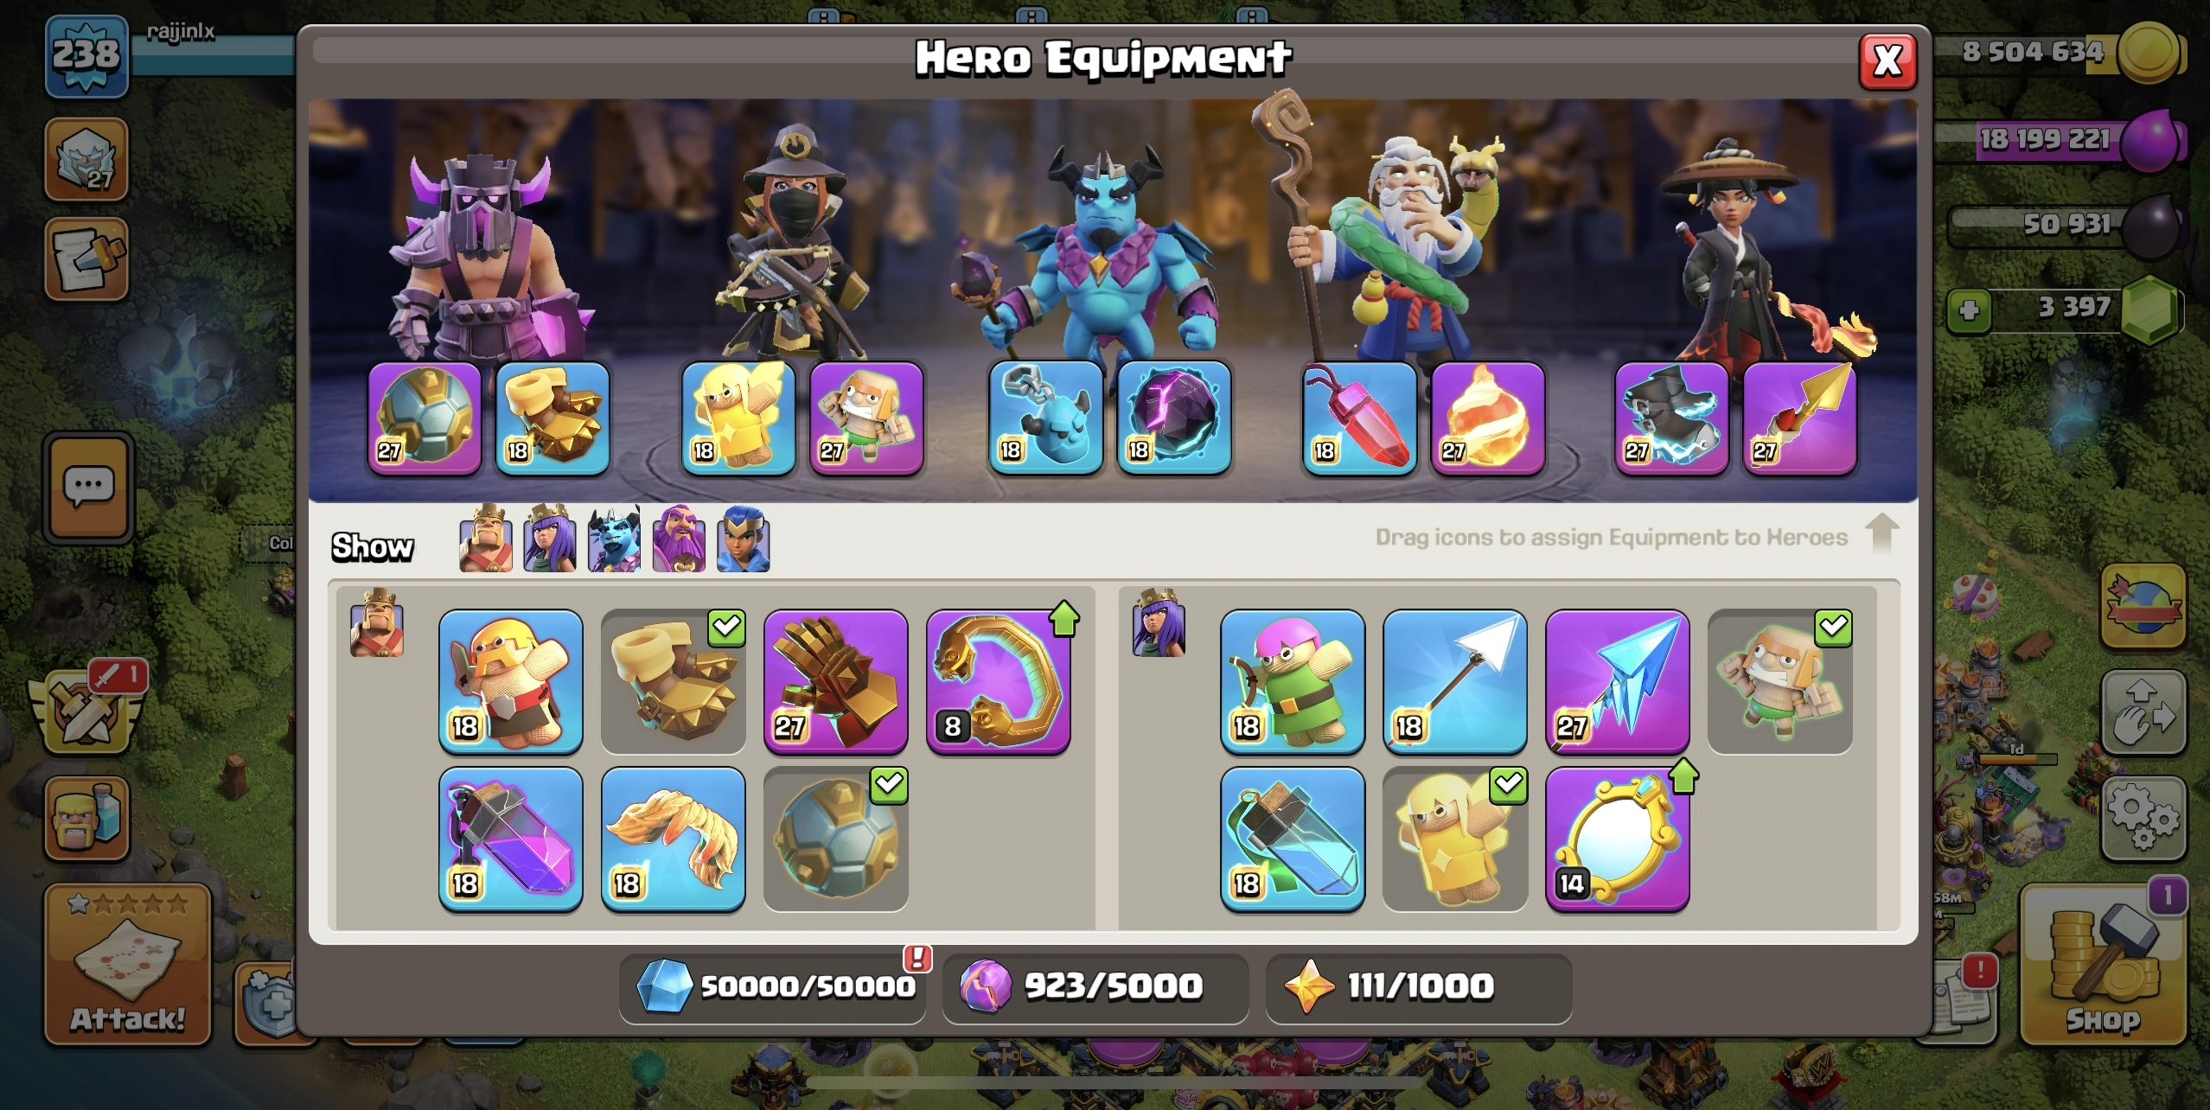Select the Frozen Arrow level 27 equipment

pyautogui.click(x=1617, y=682)
